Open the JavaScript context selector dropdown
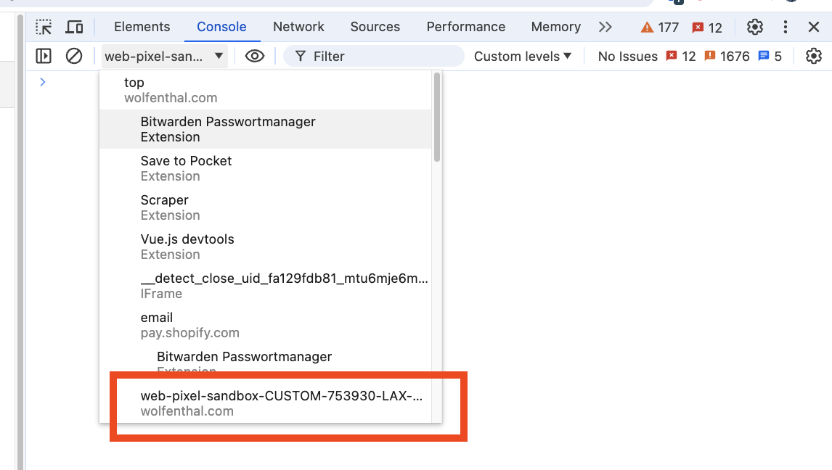Image resolution: width=832 pixels, height=470 pixels. coord(164,56)
